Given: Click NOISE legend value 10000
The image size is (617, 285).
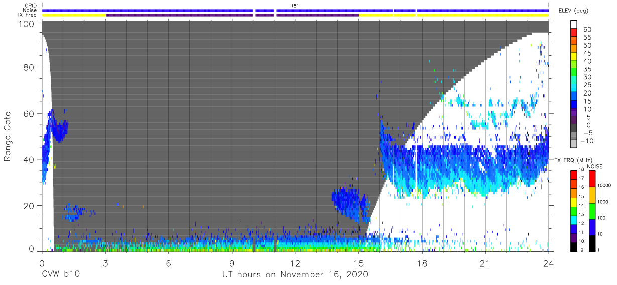Looking at the screenshot, I should (603, 185).
